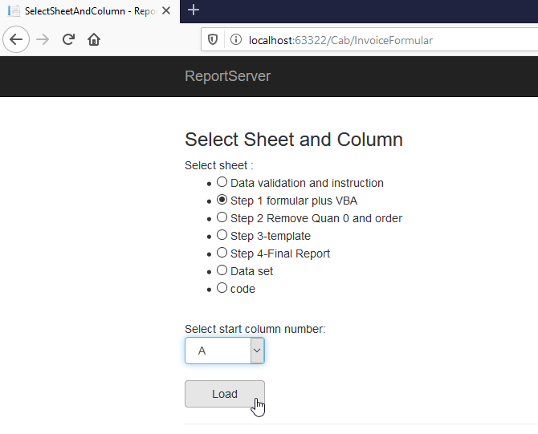Click the tracking protection shield icon
Screen dimensions: 538x434
click(213, 39)
